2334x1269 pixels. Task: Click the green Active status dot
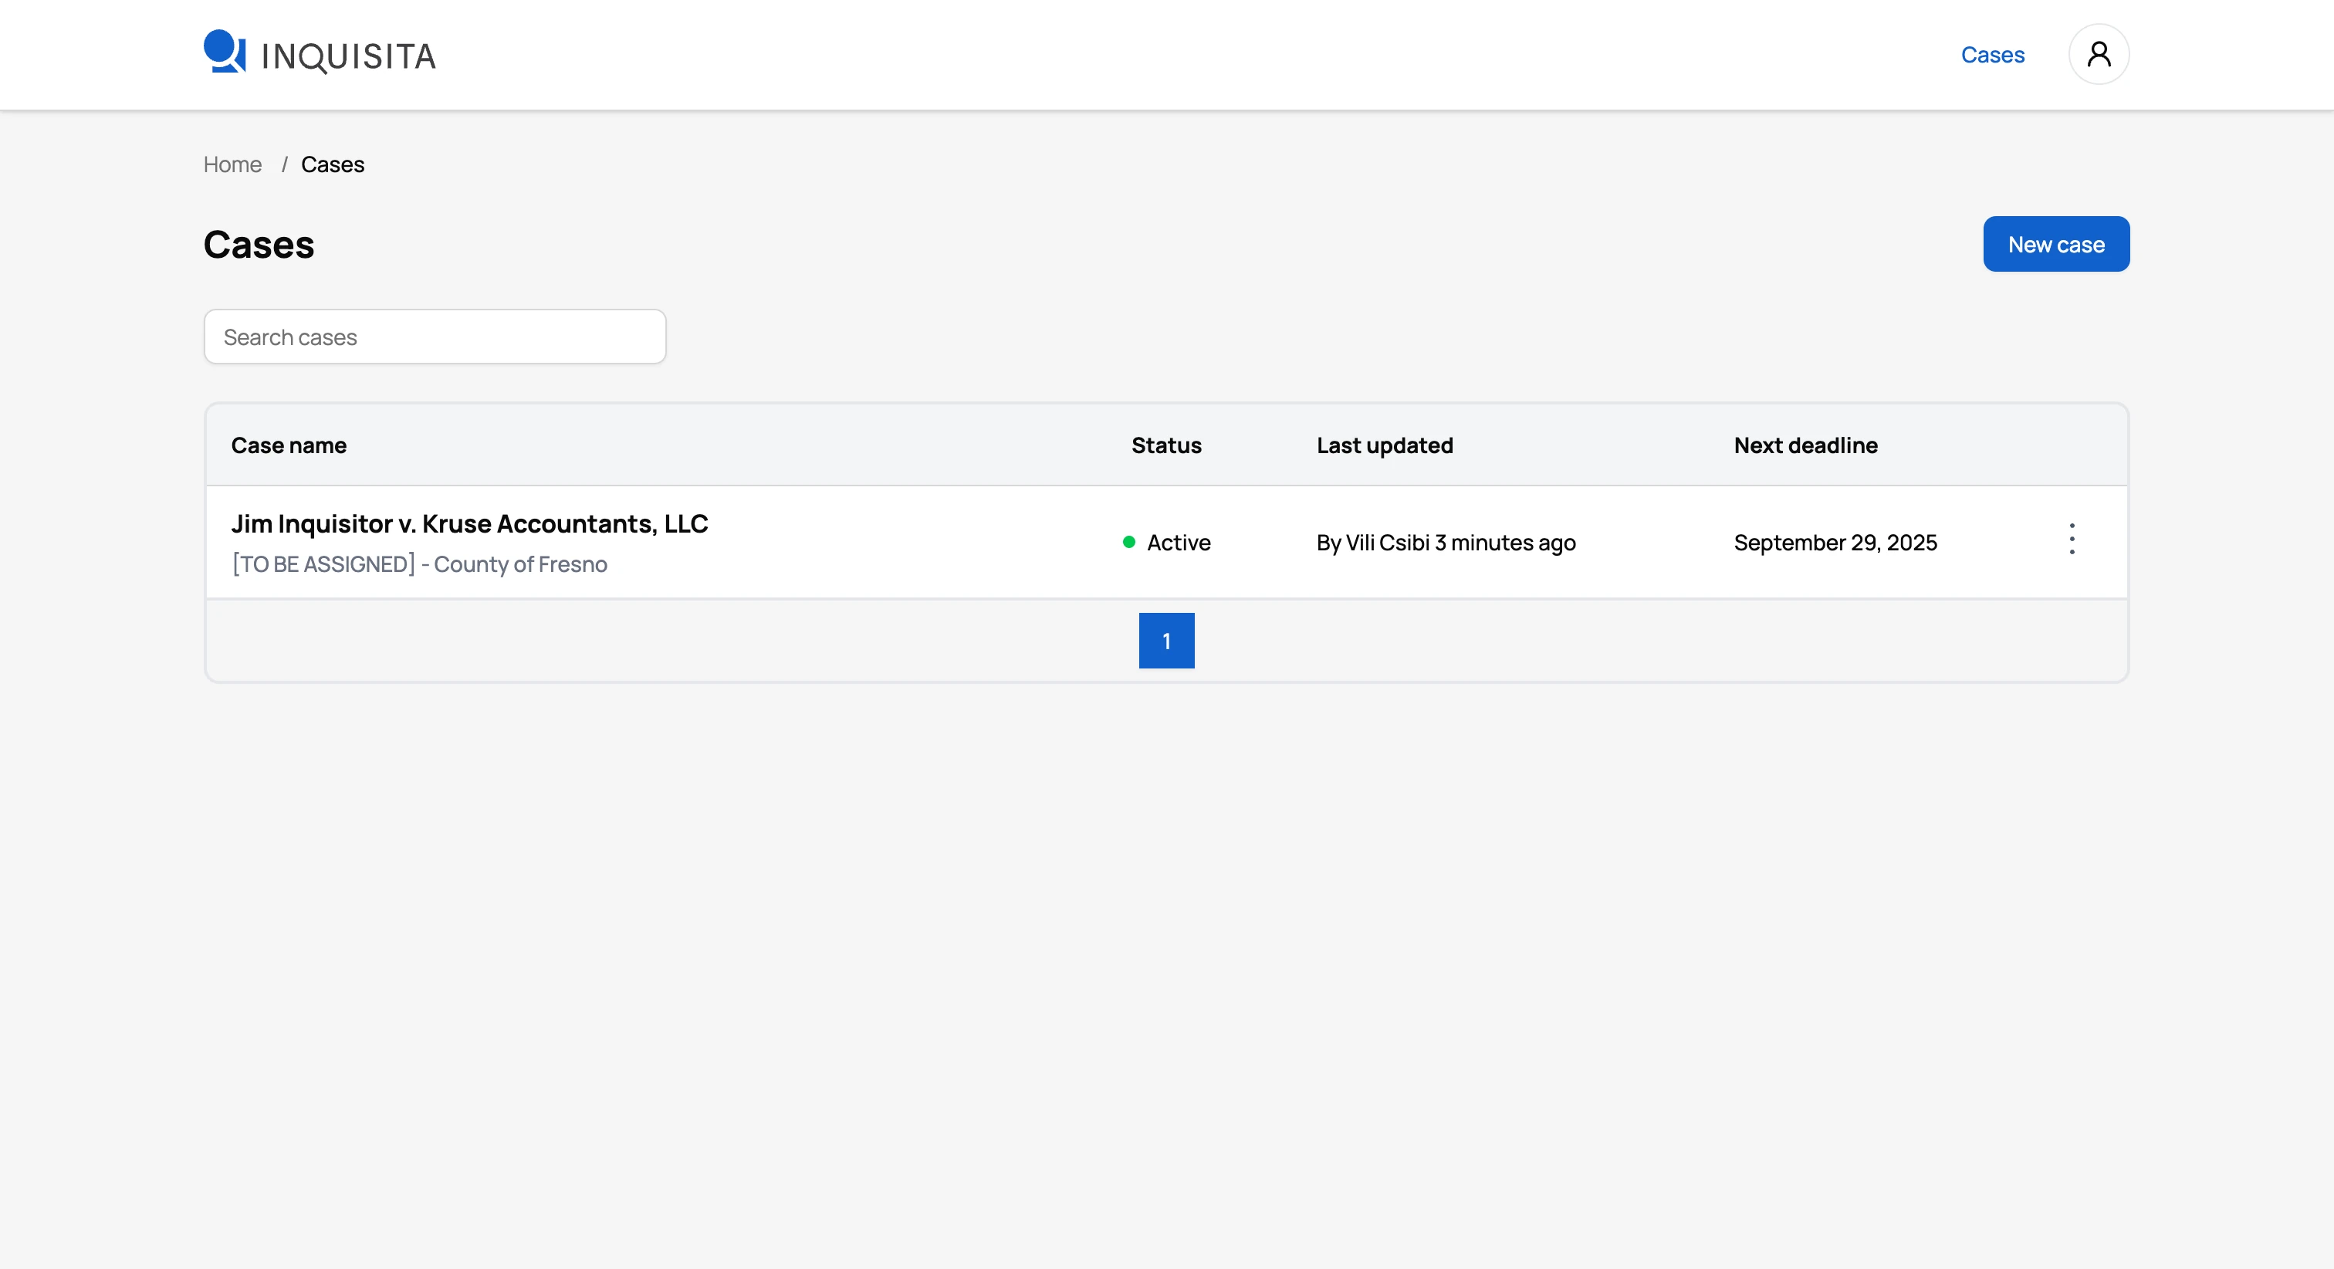1128,542
